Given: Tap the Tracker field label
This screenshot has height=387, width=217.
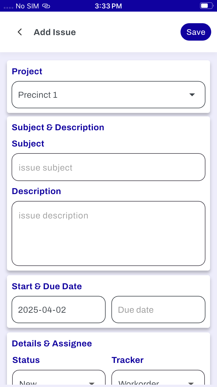Looking at the screenshot, I should [x=128, y=360].
